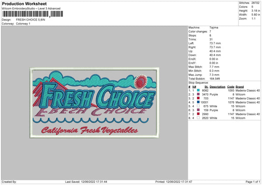Screen dimensions: 262x185
Task: Click the 'EndY:' label
Action: click(x=192, y=63)
